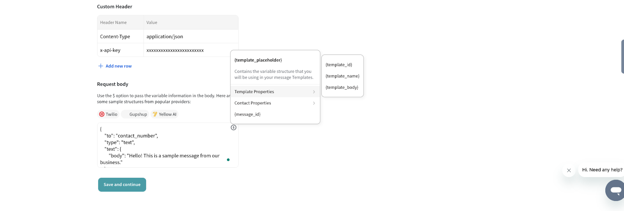The height and width of the screenshot is (211, 624).
Task: Click the $ variable icon in request body
Action: tap(234, 127)
